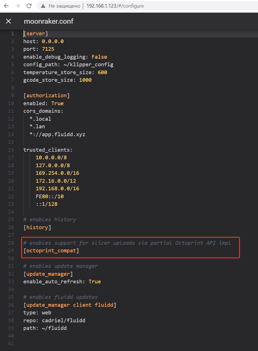Click the 192.168.0.0/16 entry

pyautogui.click(x=57, y=188)
